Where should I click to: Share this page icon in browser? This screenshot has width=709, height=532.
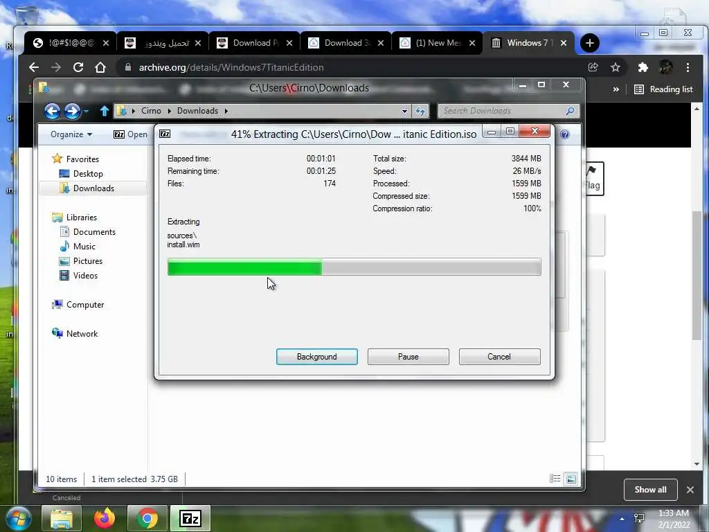click(x=593, y=67)
